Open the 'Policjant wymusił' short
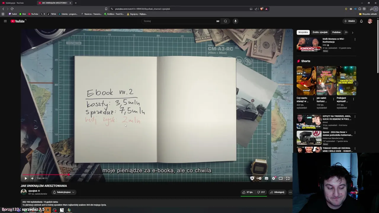 (x=346, y=80)
